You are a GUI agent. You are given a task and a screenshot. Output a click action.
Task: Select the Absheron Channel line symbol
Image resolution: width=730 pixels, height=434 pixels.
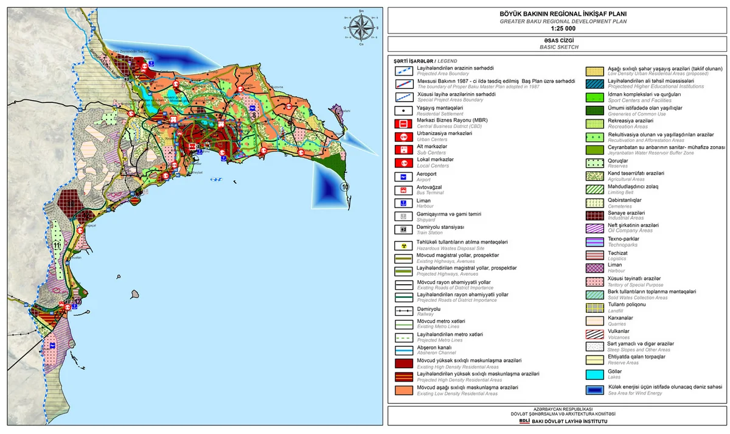(x=403, y=351)
